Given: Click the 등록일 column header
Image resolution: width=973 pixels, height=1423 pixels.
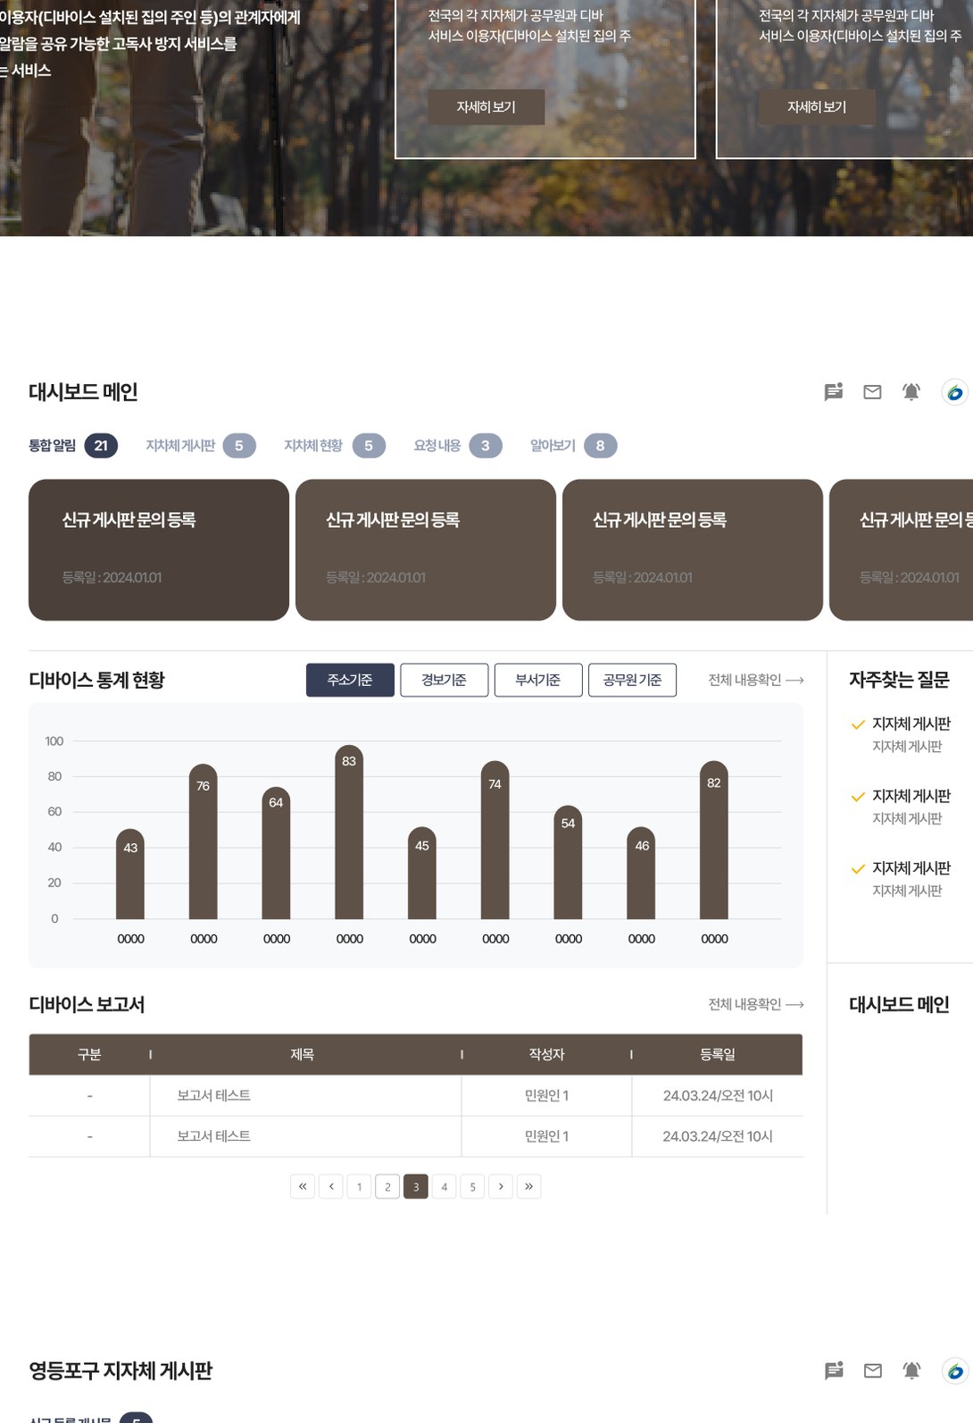Looking at the screenshot, I should click(x=718, y=1054).
